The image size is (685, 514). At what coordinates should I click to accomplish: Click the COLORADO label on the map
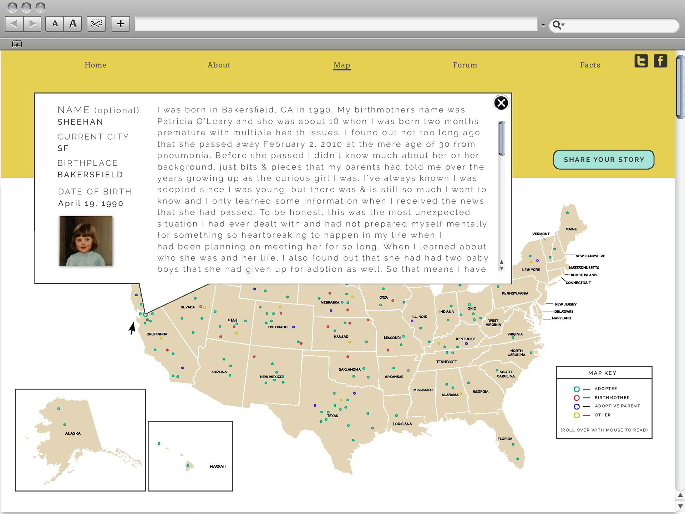pyautogui.click(x=278, y=327)
